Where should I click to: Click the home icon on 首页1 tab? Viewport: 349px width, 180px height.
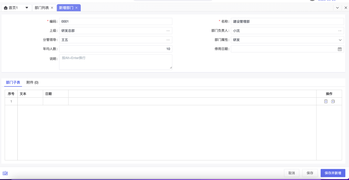pyautogui.click(x=6, y=8)
